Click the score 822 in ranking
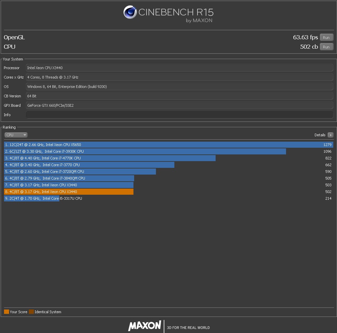This screenshot has height=333, width=337. 328,158
